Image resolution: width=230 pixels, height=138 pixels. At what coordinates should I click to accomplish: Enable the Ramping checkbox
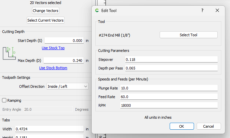[x=4, y=100]
